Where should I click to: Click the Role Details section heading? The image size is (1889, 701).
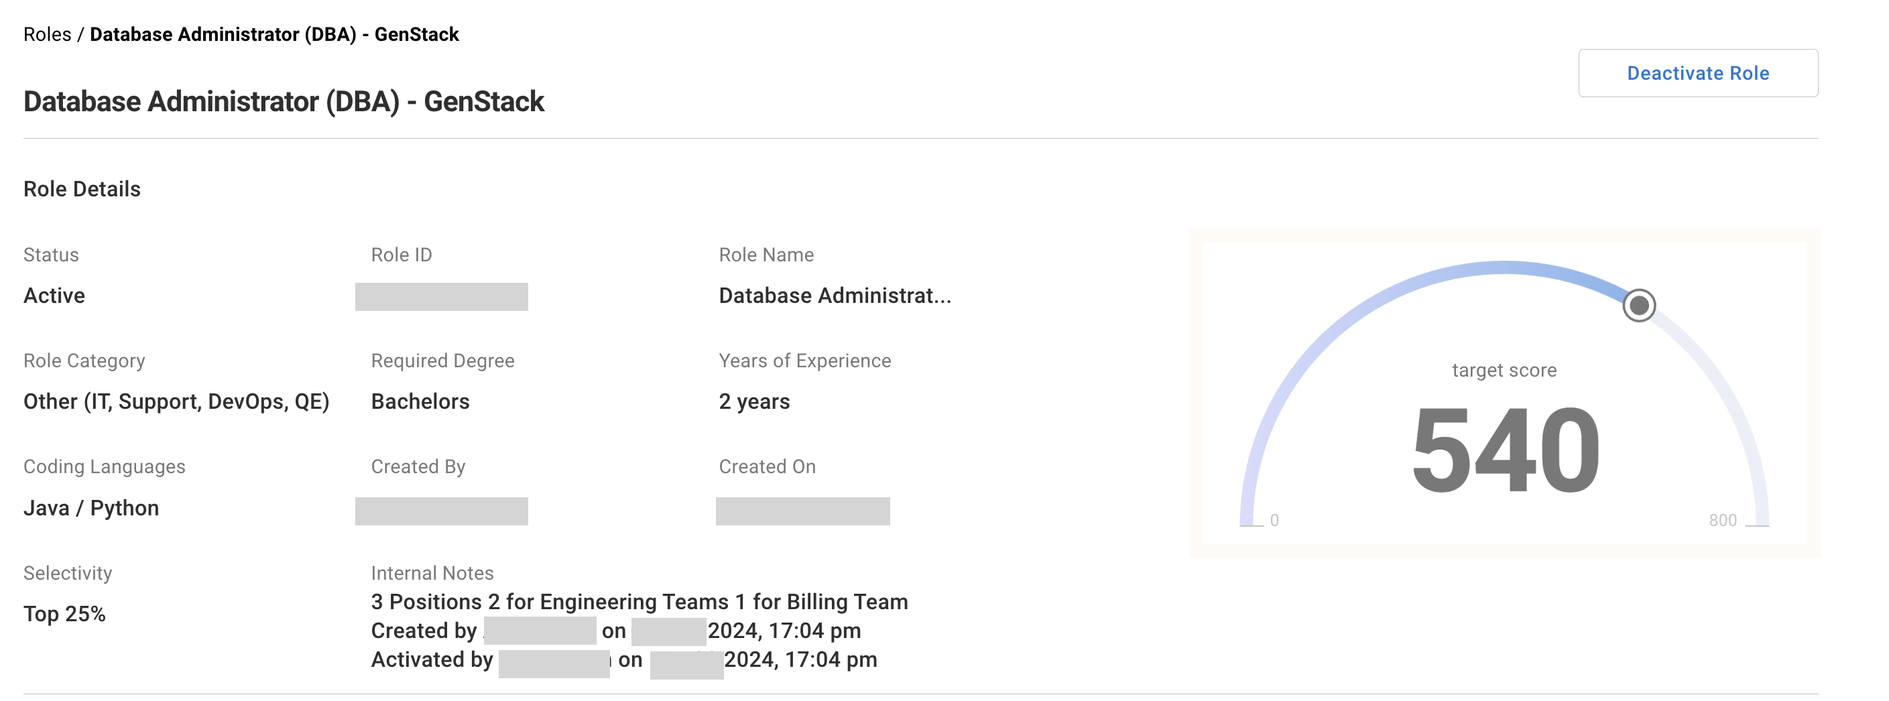click(x=82, y=189)
